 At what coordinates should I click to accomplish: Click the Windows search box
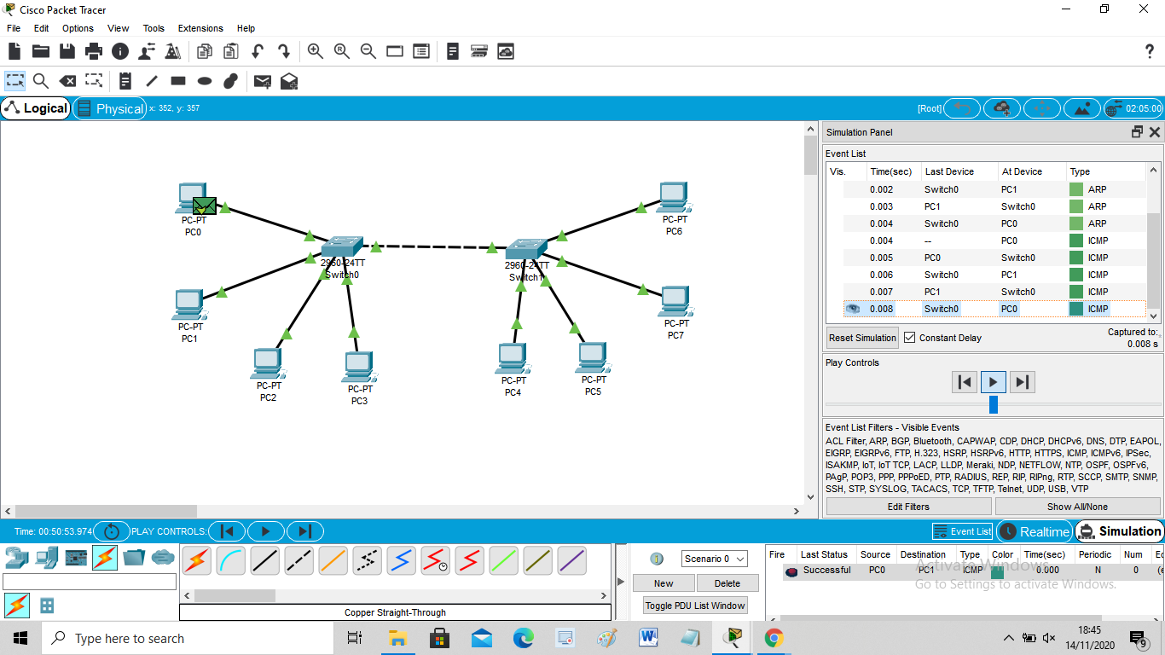click(x=187, y=638)
